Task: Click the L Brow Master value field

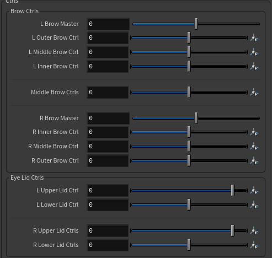Action: coord(108,24)
